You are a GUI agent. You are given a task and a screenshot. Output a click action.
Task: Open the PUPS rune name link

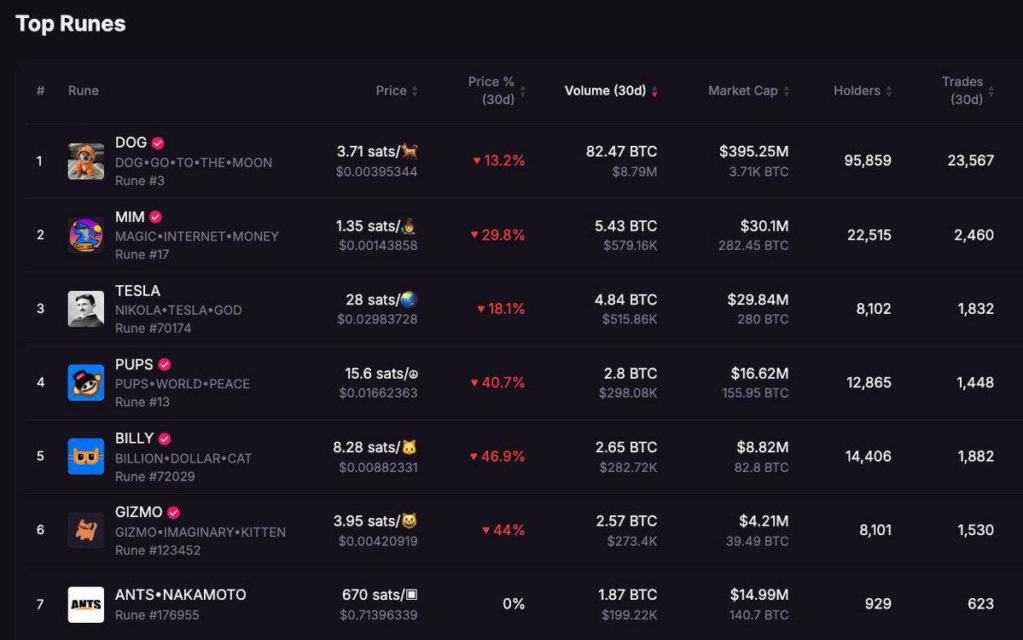pyautogui.click(x=135, y=364)
